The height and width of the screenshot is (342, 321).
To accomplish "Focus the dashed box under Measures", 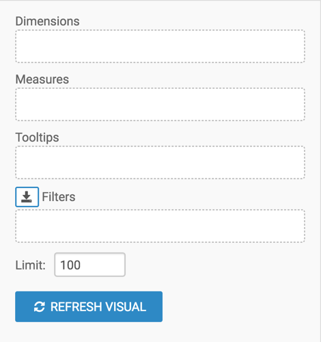I will 160,104.
